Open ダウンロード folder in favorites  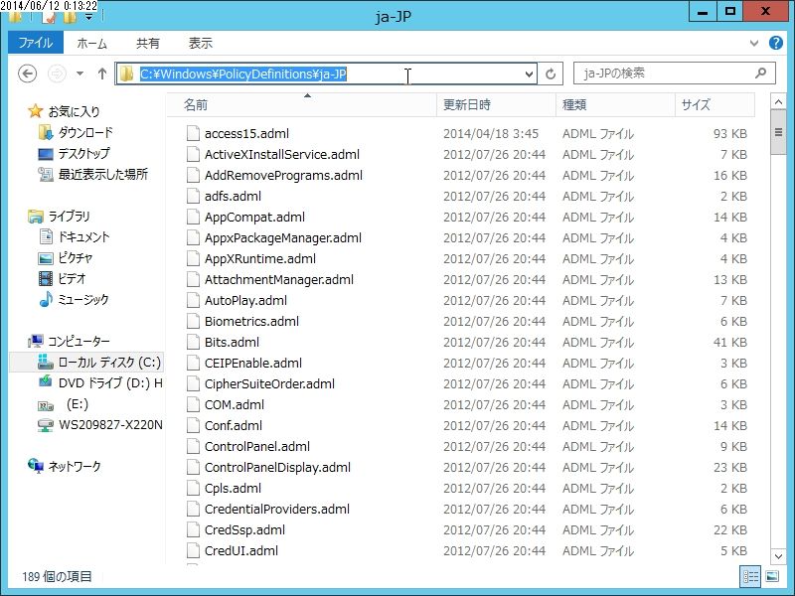pyautogui.click(x=85, y=133)
